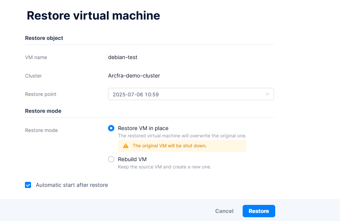Click the 'overwrite the original one' description text
340x221 pixels.
tap(182, 136)
